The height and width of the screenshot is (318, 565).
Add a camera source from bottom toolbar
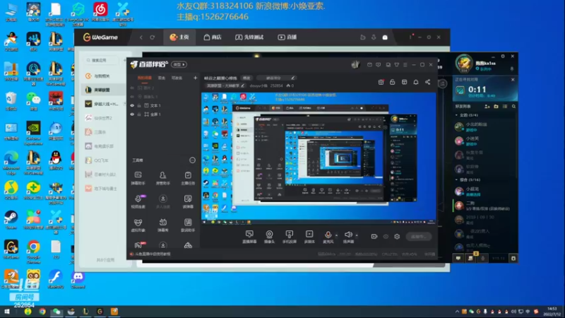tap(269, 237)
